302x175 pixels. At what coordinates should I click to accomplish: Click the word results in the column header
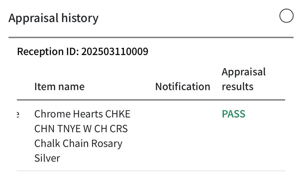[237, 86]
